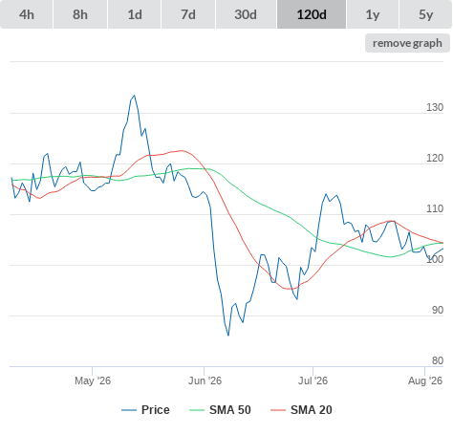This screenshot has height=435, width=453.
Task: Click the remove graph button
Action: coord(407,43)
